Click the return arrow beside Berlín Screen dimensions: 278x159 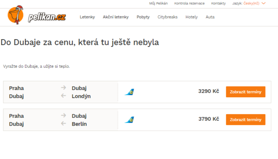pyautogui.click(x=63, y=124)
